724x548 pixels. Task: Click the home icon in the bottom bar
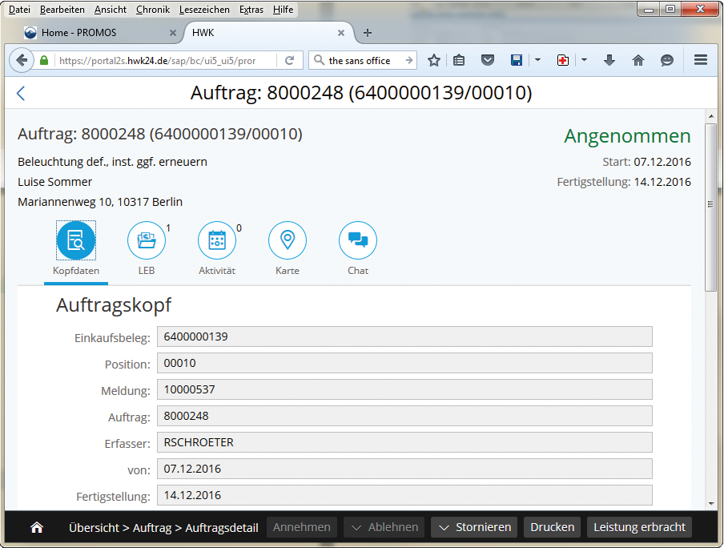tap(36, 527)
